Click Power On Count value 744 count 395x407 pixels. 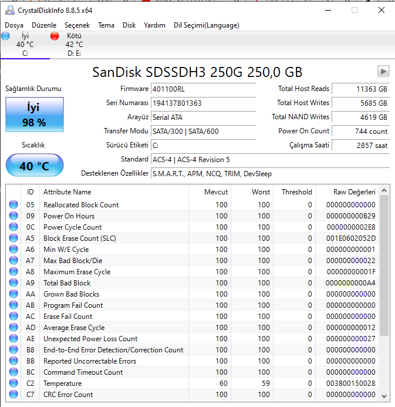click(x=361, y=132)
